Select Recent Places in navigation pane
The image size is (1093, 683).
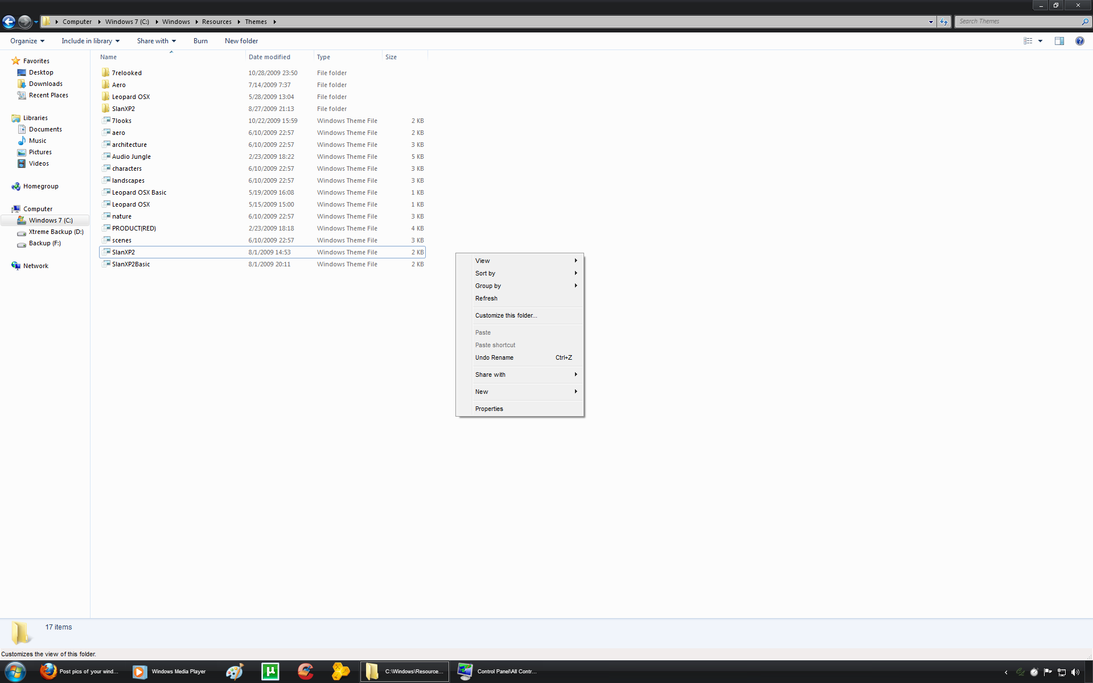pos(48,95)
